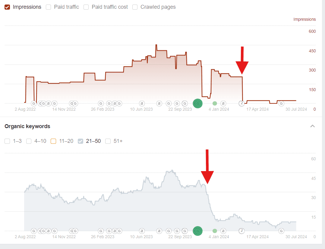Click the Google update marker near 2 Aug 2022

click(34, 103)
